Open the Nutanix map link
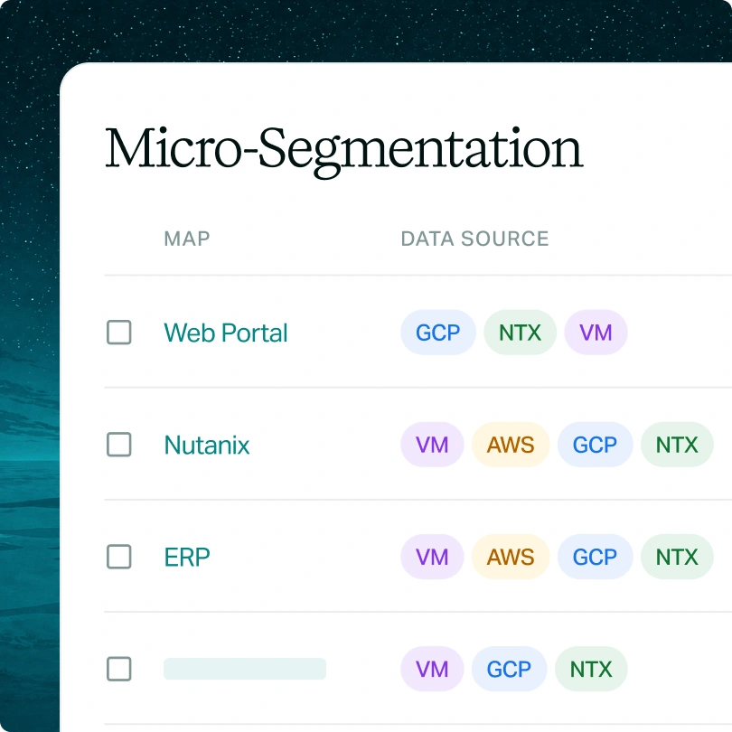 [207, 445]
